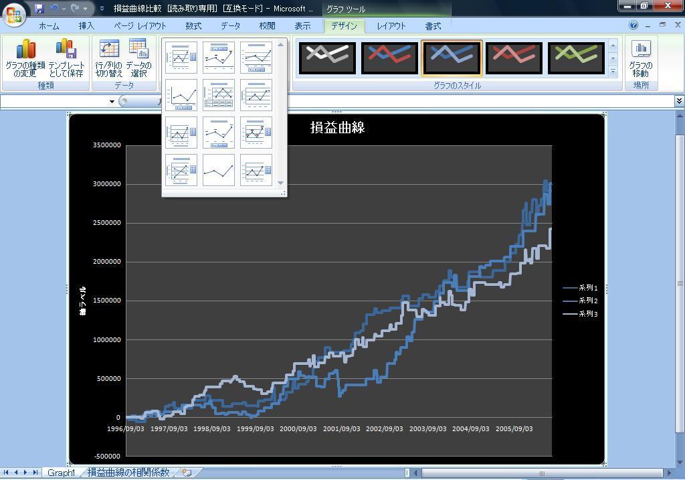Viewport: 685px width, 480px height.
Task: Open the Name Box dropdown arrow
Action: tap(112, 102)
